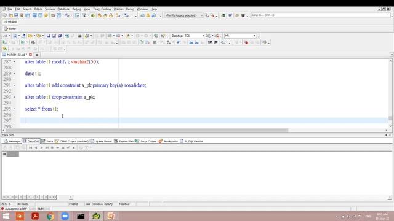394x221 pixels.
Task: Click the Windows (CRLF) status bar entry
Action: point(103,204)
